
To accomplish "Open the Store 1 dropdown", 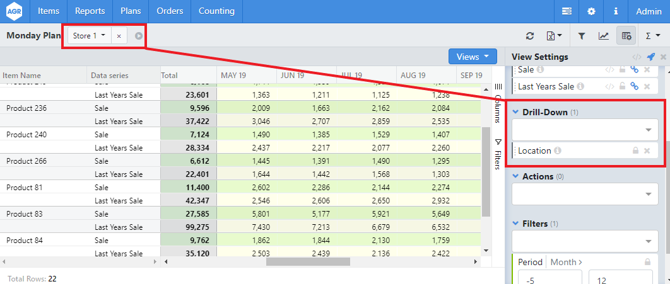I will pos(89,36).
